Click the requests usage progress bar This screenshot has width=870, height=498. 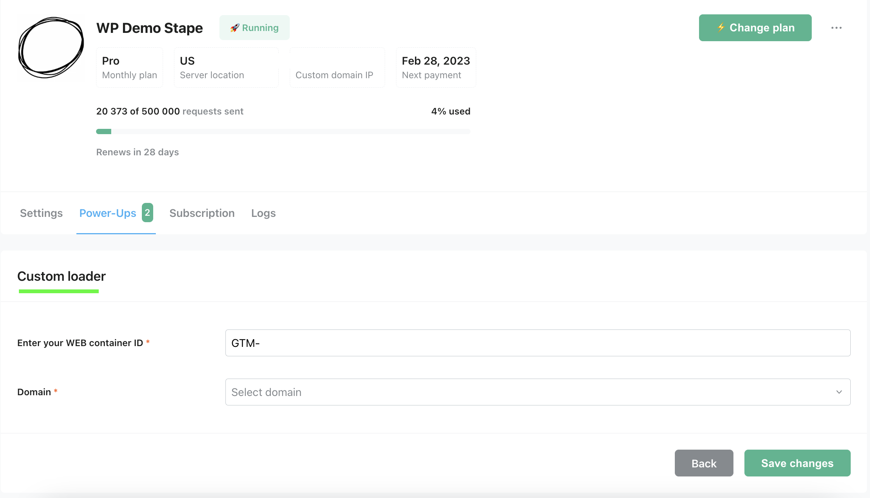(283, 131)
